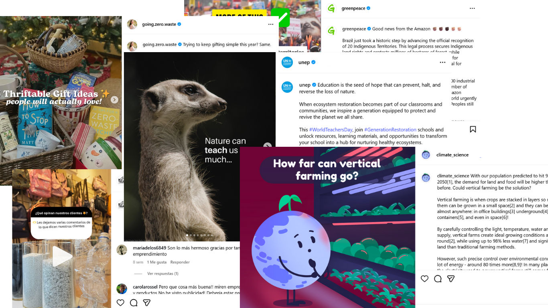The width and height of the screenshot is (548, 308).
Task: Like the post with mariadelos6849's comment
Action: (x=120, y=302)
